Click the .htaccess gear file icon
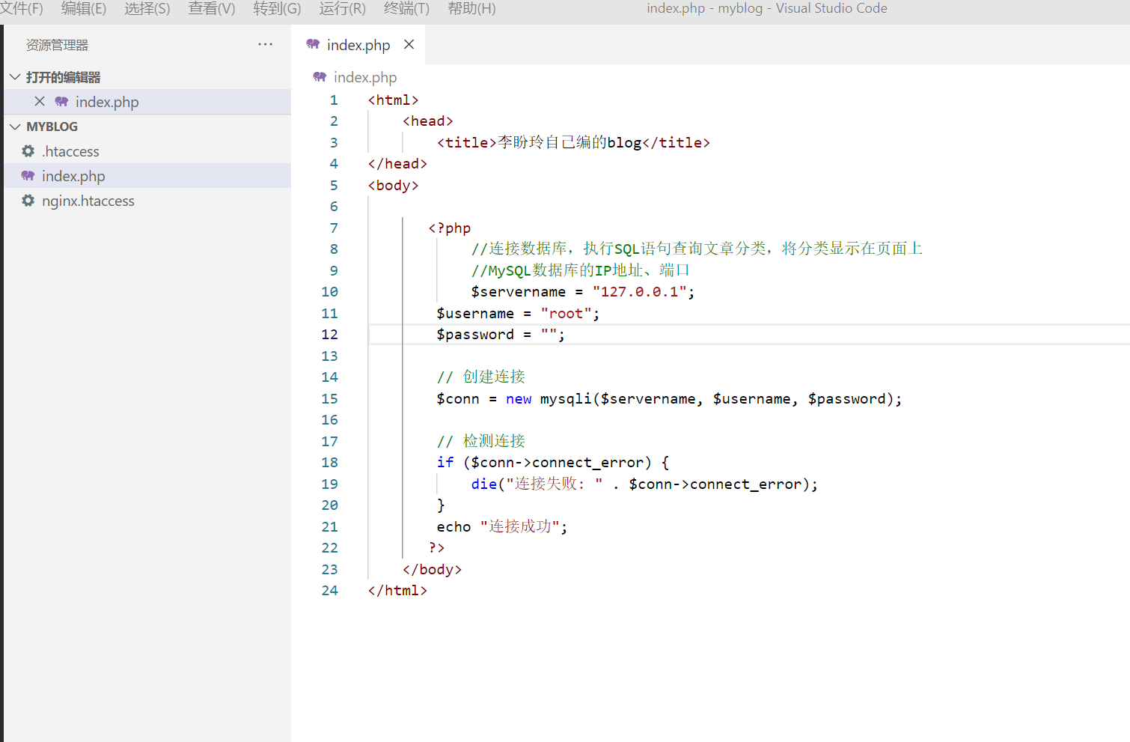 (x=28, y=151)
